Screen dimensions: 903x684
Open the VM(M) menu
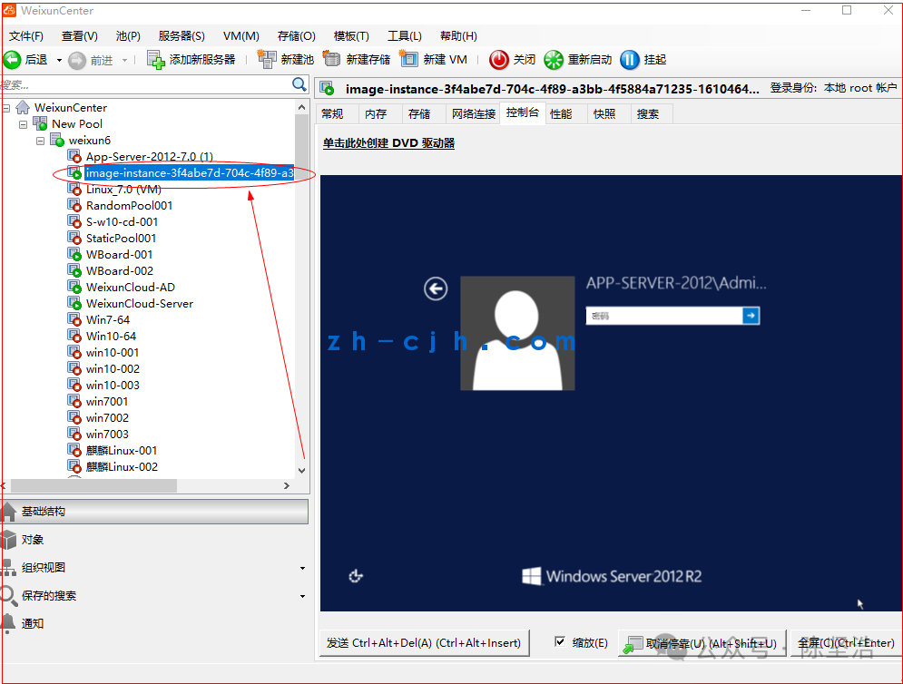[x=241, y=35]
